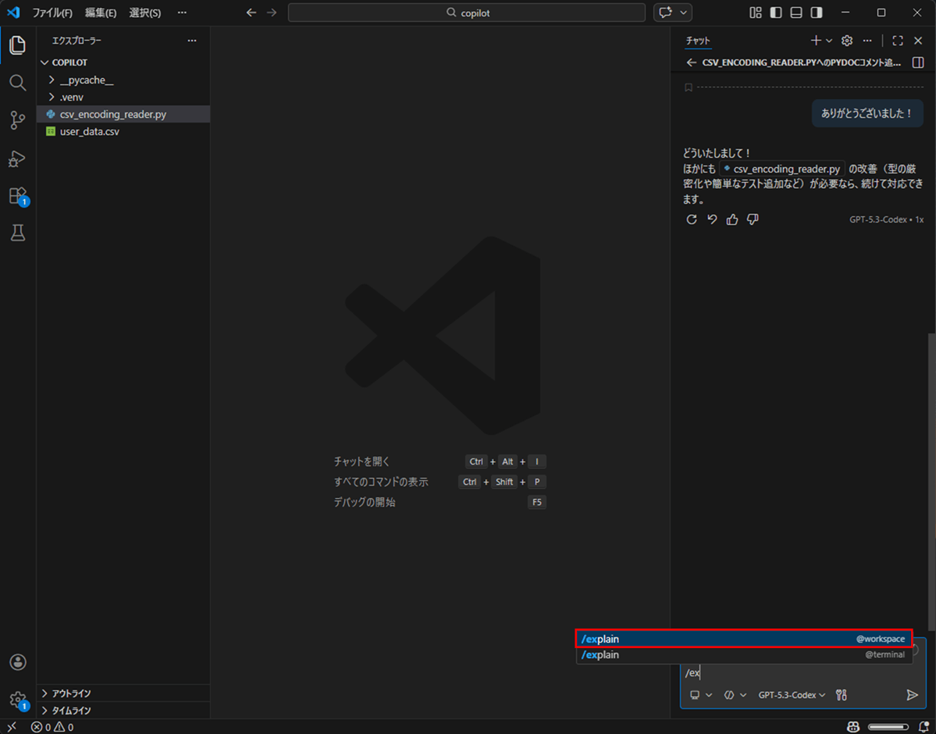Click the Copilot quota meter in status bar

[890, 726]
